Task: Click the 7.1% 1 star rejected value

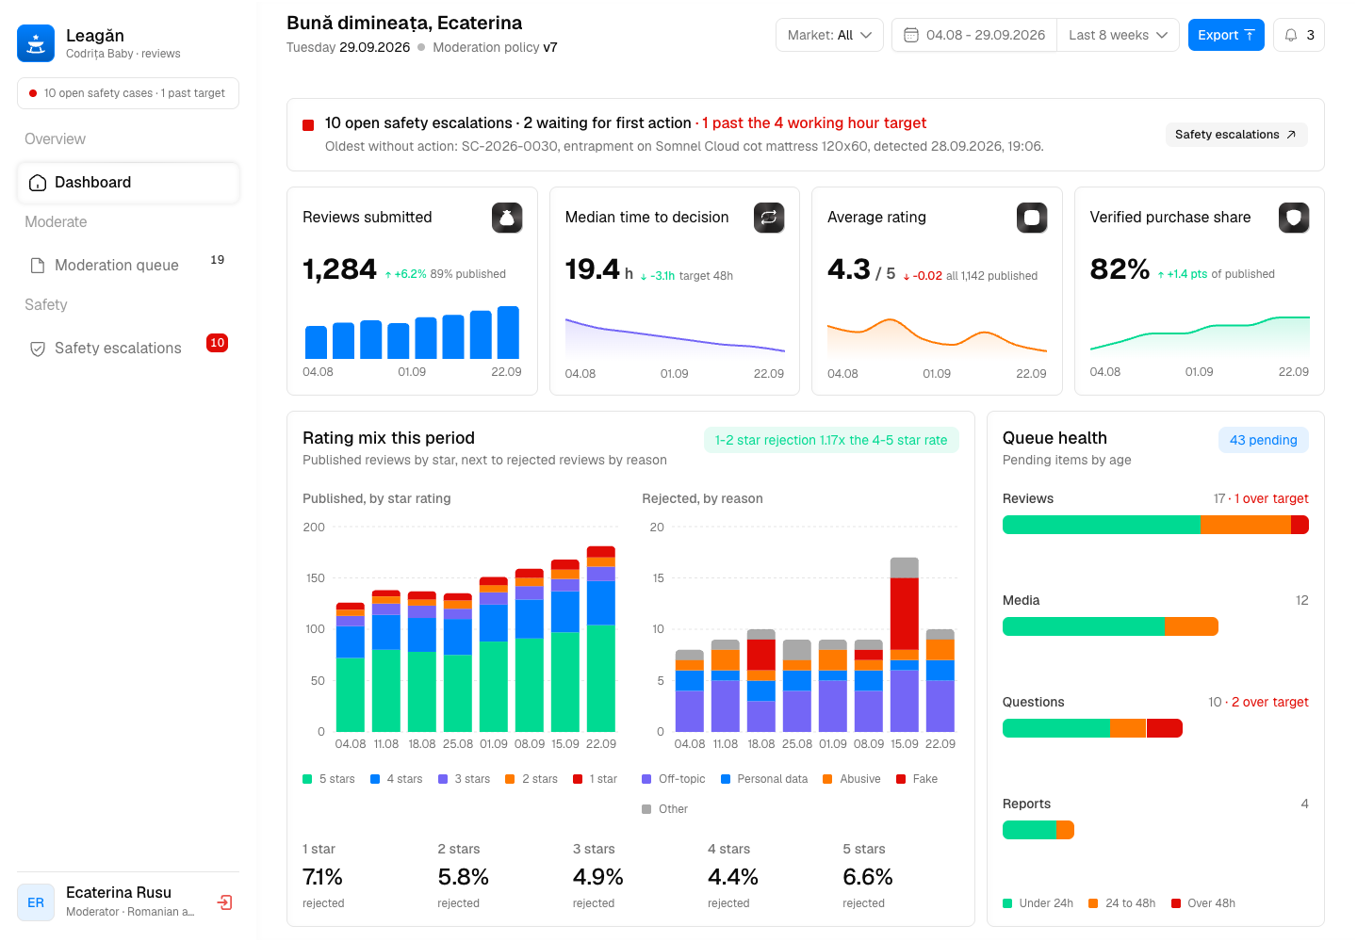Action: click(322, 877)
